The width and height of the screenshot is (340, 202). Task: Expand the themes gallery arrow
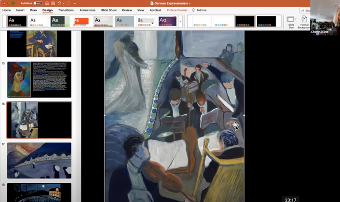[x=180, y=21]
